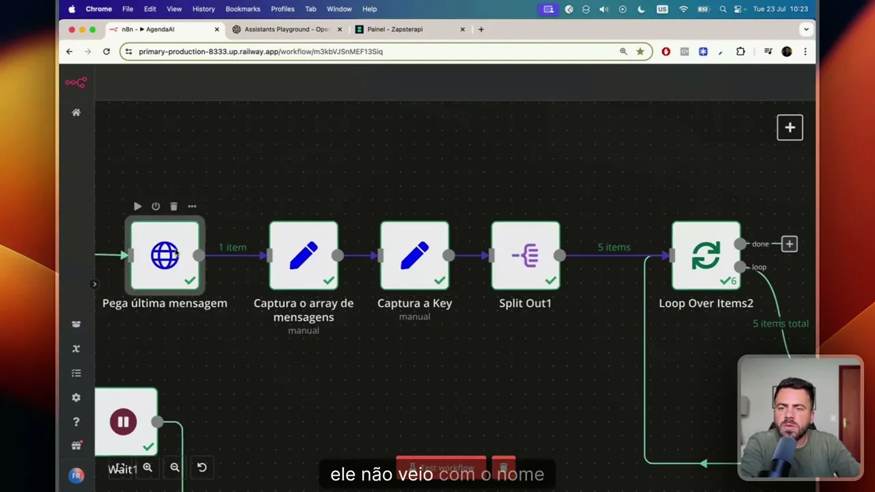Open templates icon in sidebar

pos(76,325)
